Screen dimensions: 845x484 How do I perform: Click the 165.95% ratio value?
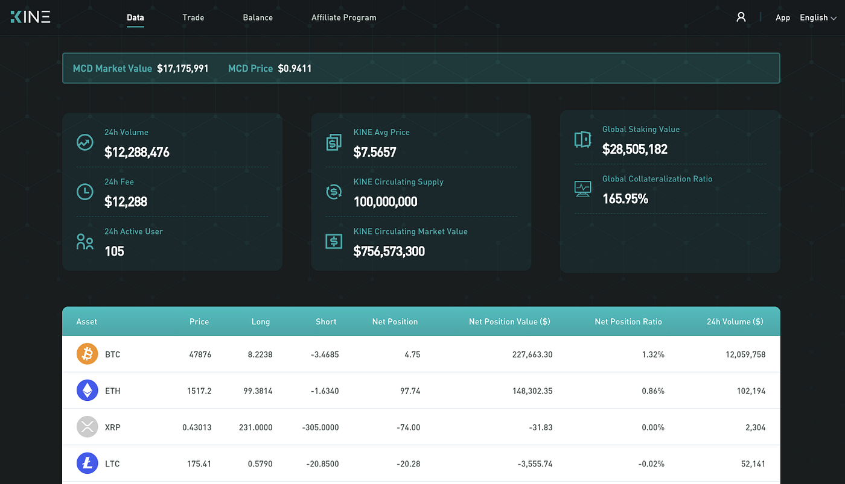(625, 199)
